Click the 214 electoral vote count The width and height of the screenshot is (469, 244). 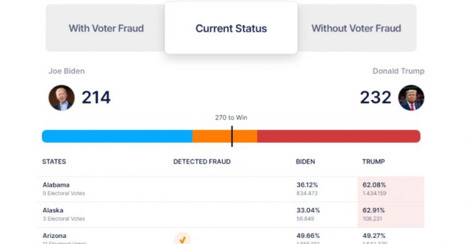[96, 97]
